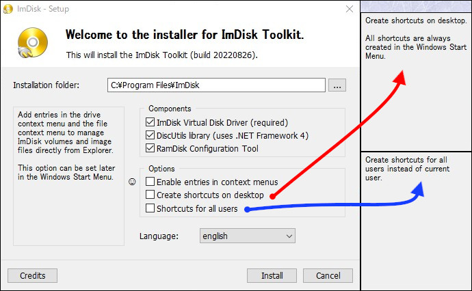Click the Cancel button
The height and width of the screenshot is (291, 472).
328,276
